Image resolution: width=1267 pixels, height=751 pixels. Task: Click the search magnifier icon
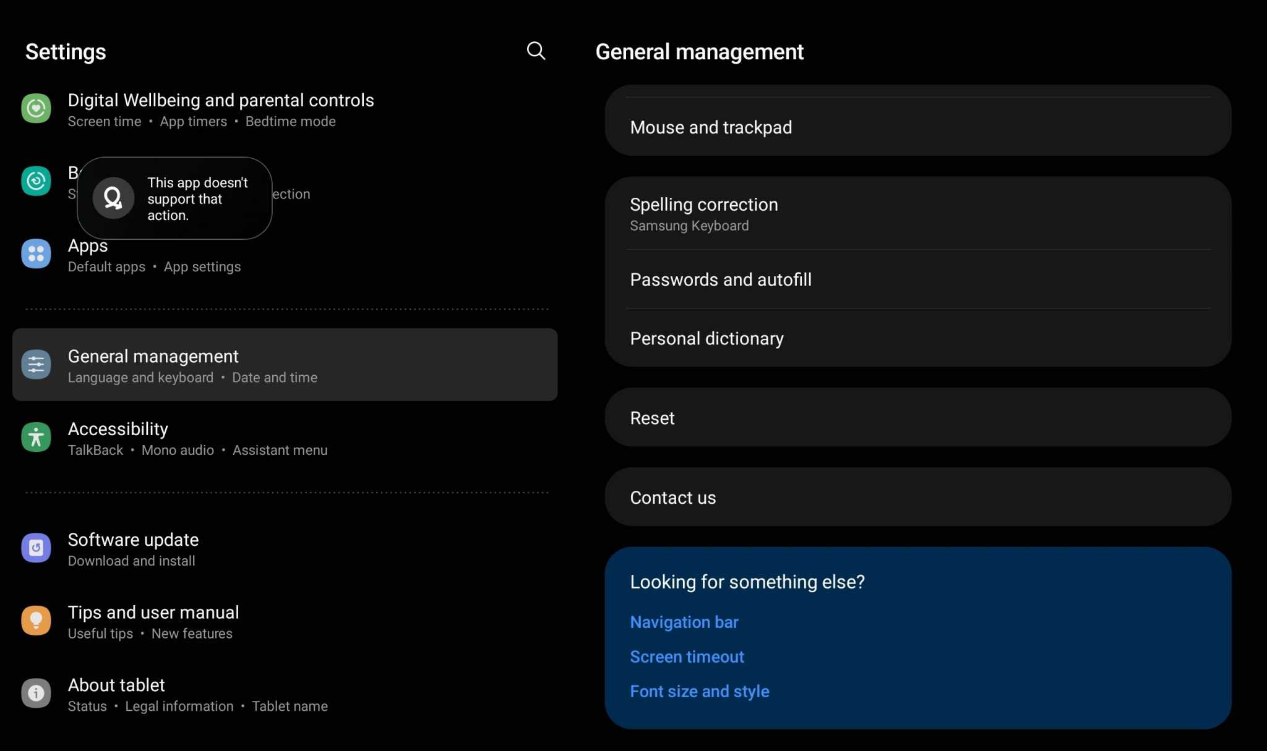coord(536,51)
